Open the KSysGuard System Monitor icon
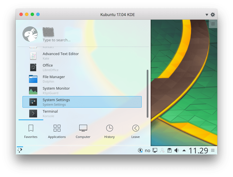 [33, 90]
